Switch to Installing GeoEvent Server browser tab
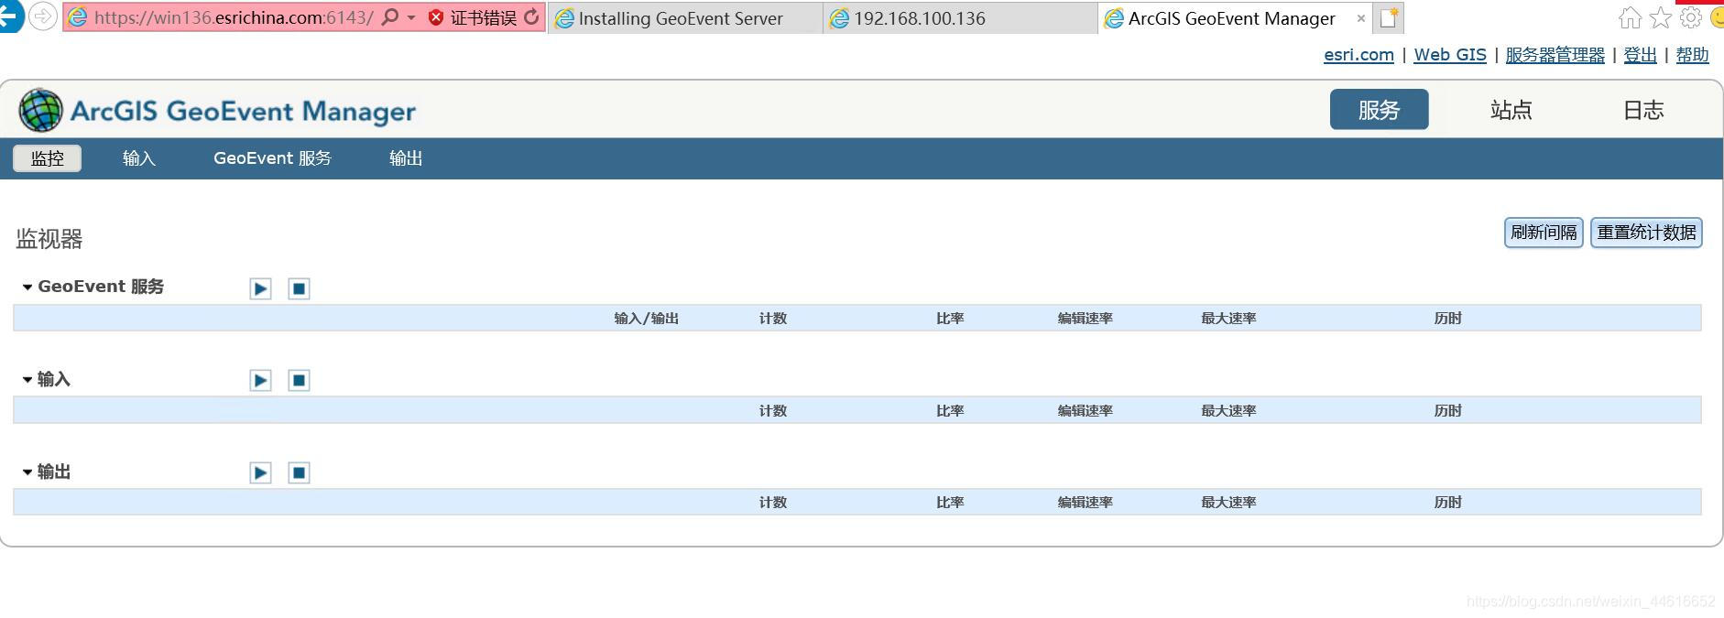 (x=684, y=18)
